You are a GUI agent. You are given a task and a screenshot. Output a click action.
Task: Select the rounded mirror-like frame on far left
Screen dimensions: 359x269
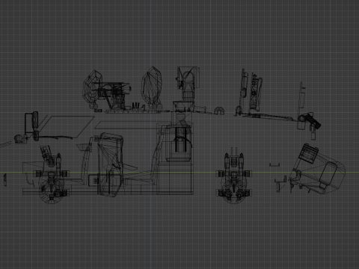pyautogui.click(x=31, y=126)
